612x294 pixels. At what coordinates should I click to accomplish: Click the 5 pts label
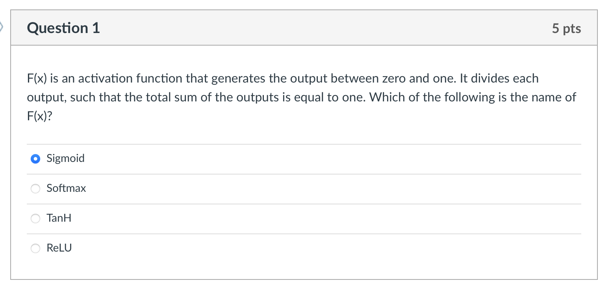coord(567,28)
